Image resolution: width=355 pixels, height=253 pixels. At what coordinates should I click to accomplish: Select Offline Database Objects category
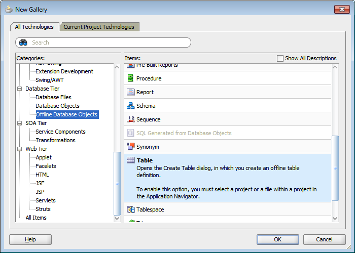67,114
